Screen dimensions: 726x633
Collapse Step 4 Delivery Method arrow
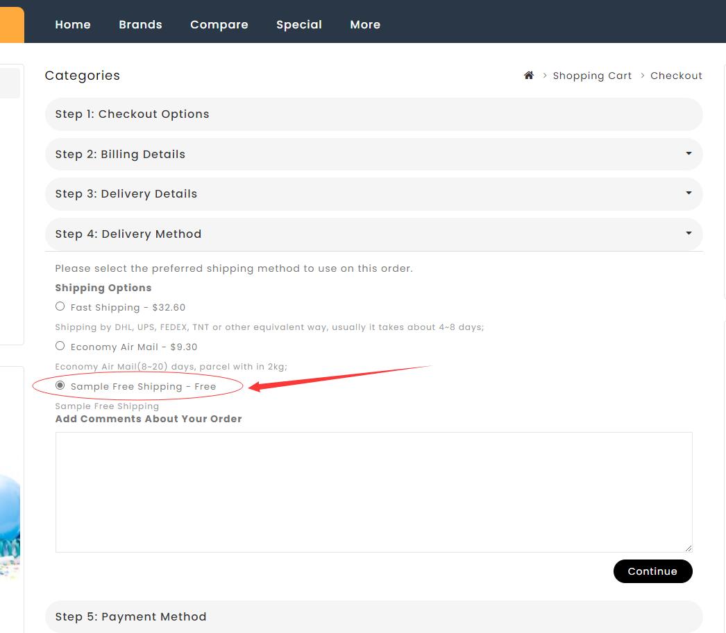[689, 233]
